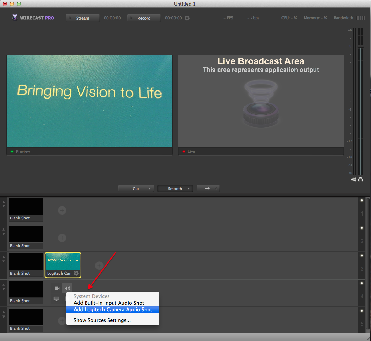Click the video camera source icon in layer 4
The height and width of the screenshot is (341, 371).
pyautogui.click(x=57, y=288)
